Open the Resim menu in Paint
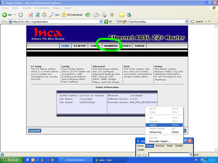 pyautogui.click(x=170, y=146)
